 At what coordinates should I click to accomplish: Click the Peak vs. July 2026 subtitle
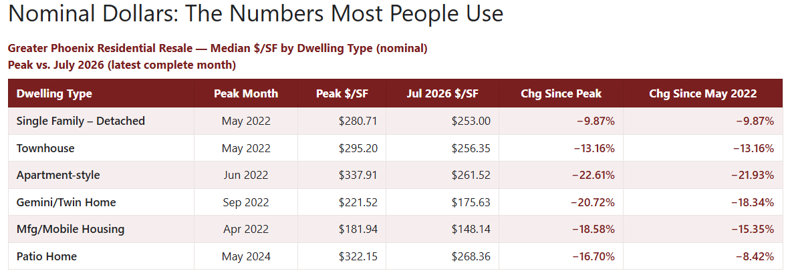click(x=122, y=65)
